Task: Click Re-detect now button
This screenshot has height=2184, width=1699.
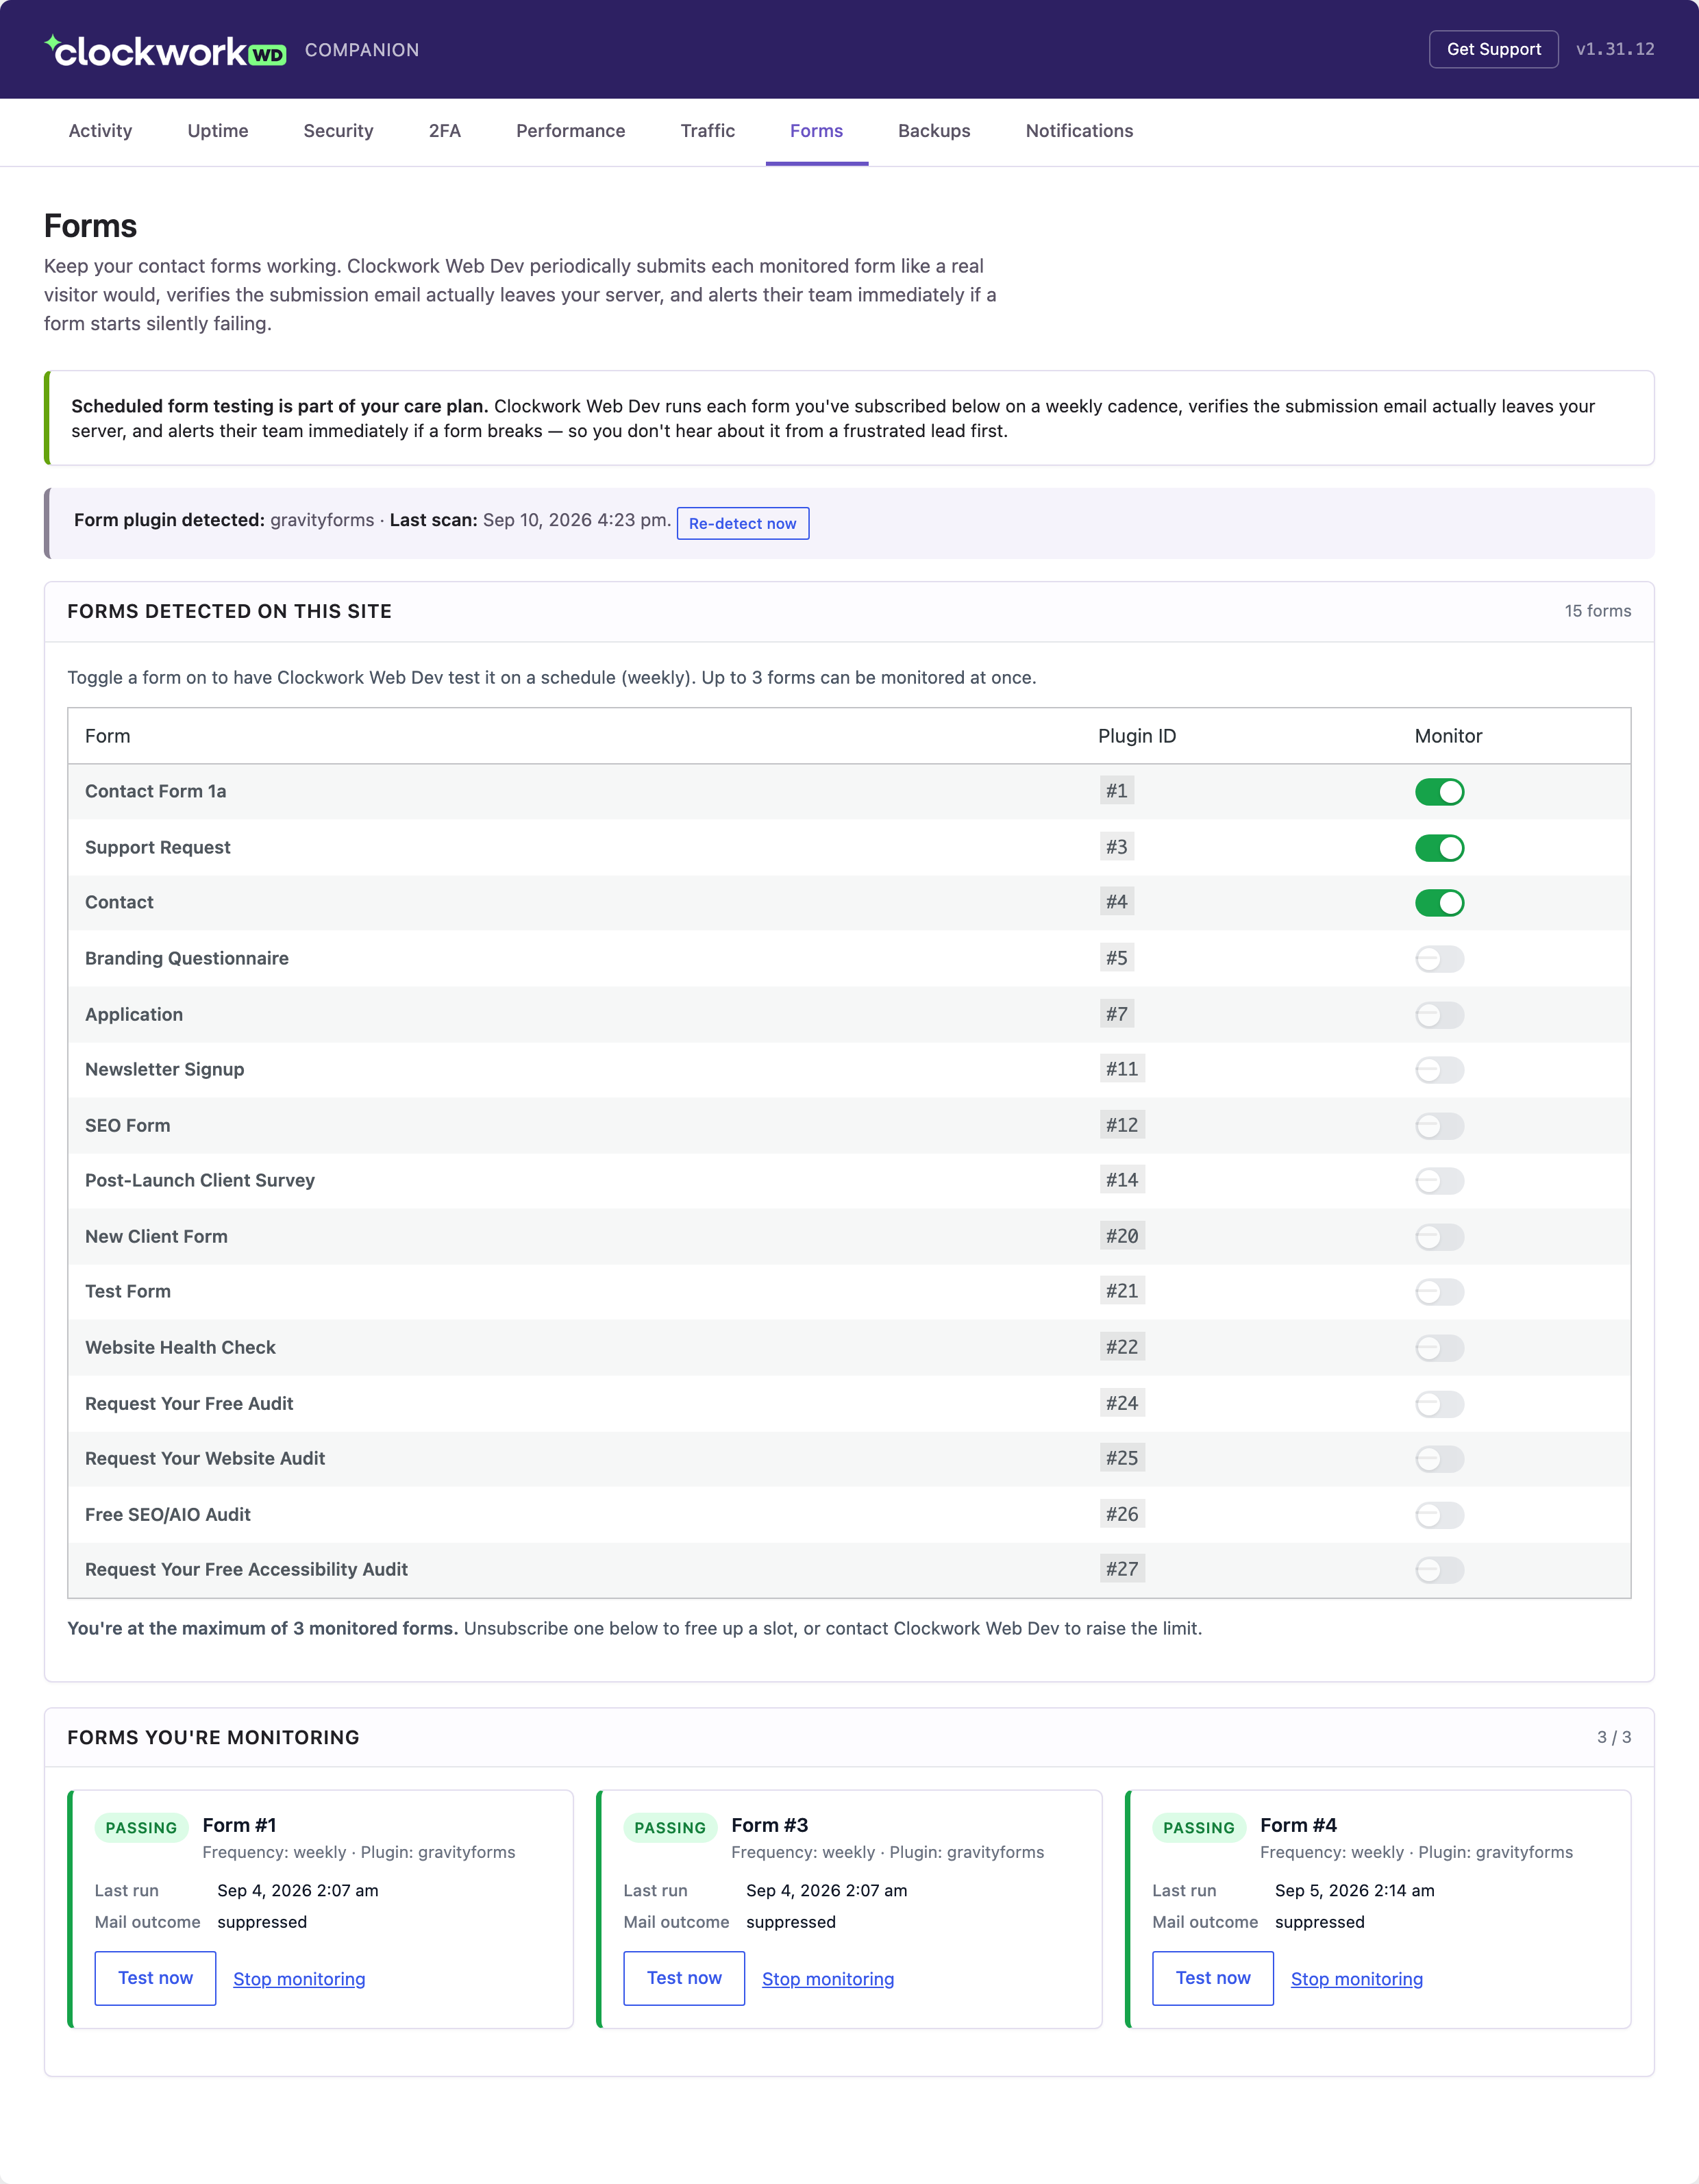Action: click(x=742, y=524)
